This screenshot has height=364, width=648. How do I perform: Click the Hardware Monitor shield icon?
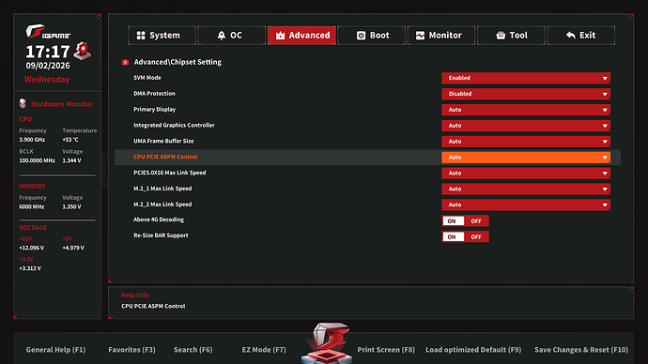tap(23, 103)
